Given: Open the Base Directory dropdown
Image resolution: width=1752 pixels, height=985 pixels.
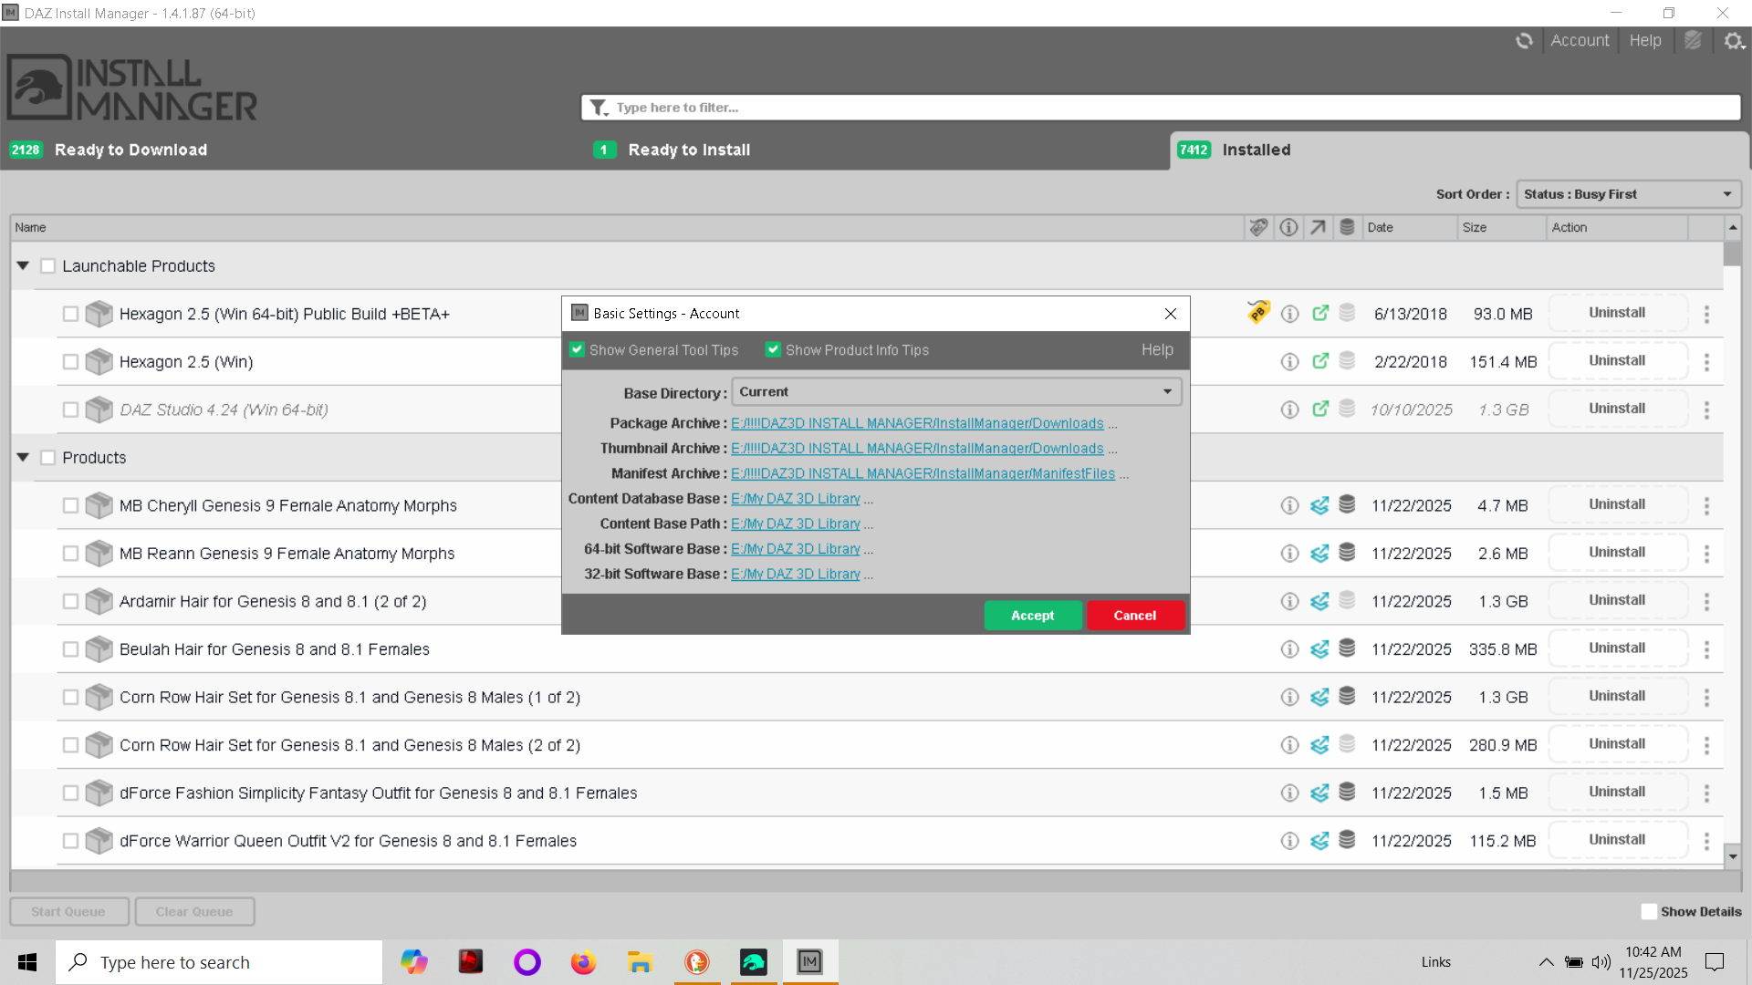Looking at the screenshot, I should [x=956, y=392].
